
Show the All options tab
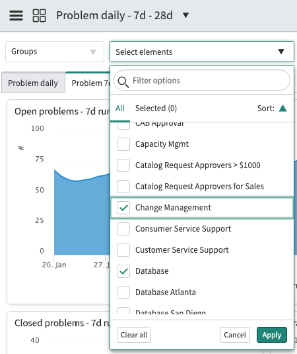pyautogui.click(x=120, y=109)
